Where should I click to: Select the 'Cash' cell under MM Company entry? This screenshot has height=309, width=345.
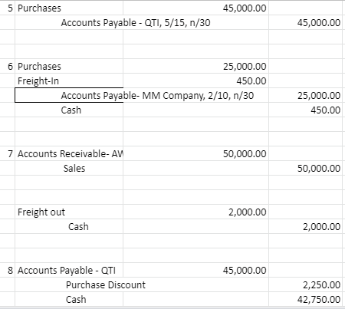(69, 110)
